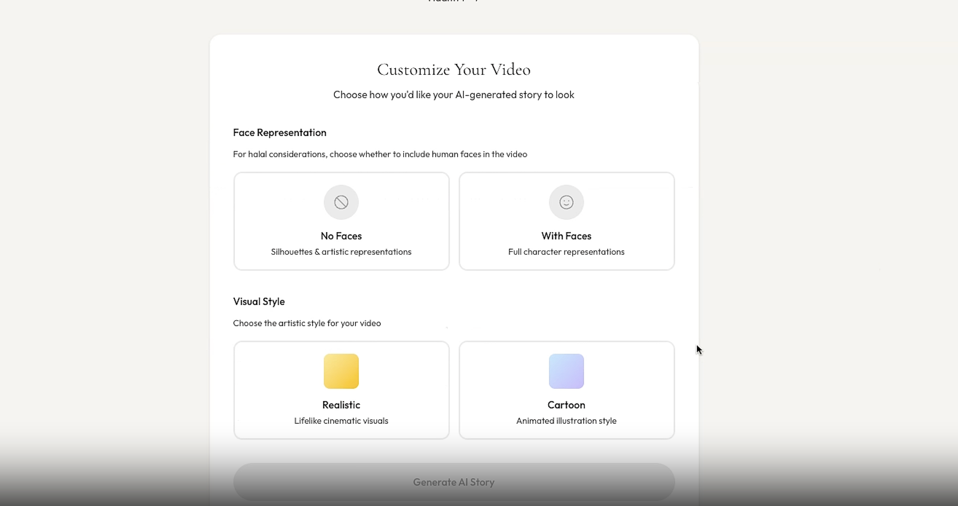Image resolution: width=958 pixels, height=506 pixels.
Task: Click the "Face Representation" section heading
Action: click(x=280, y=133)
